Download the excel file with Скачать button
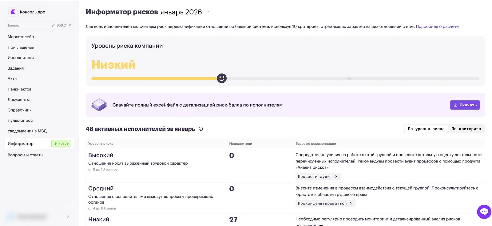 [x=465, y=105]
